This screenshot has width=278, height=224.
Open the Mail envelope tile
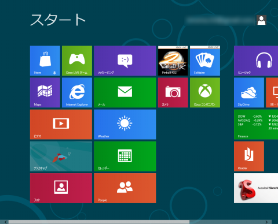125,92
